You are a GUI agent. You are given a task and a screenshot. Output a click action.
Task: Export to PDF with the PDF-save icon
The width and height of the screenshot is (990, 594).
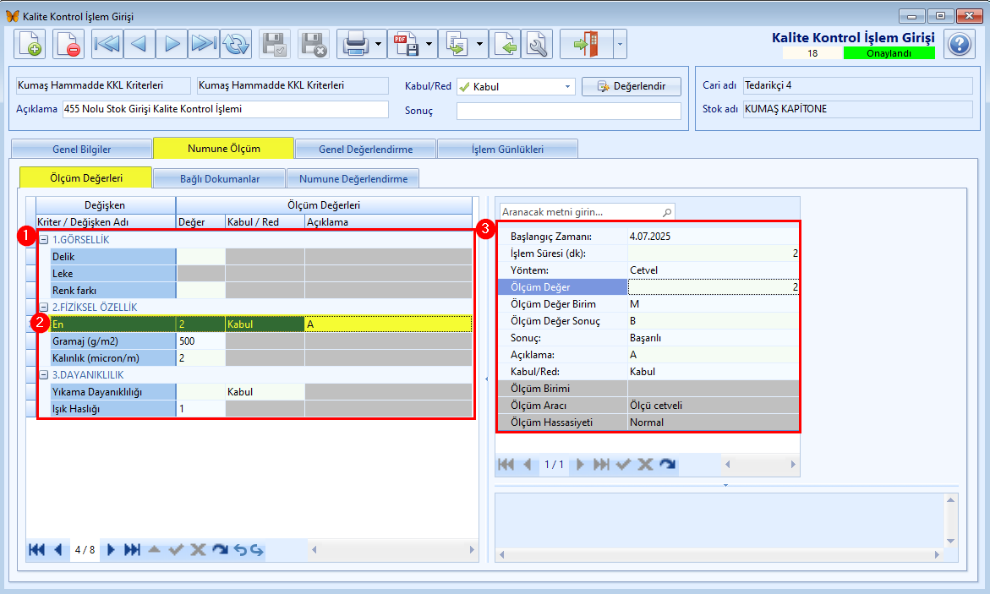(405, 44)
